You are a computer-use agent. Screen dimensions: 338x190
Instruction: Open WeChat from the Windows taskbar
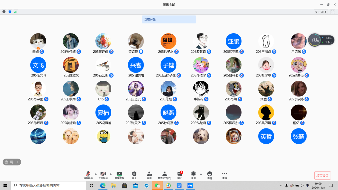(157, 185)
